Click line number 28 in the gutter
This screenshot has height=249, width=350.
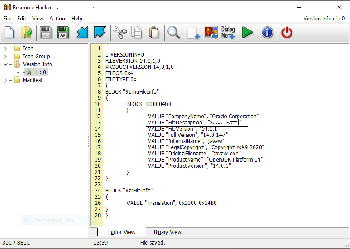pyautogui.click(x=98, y=215)
